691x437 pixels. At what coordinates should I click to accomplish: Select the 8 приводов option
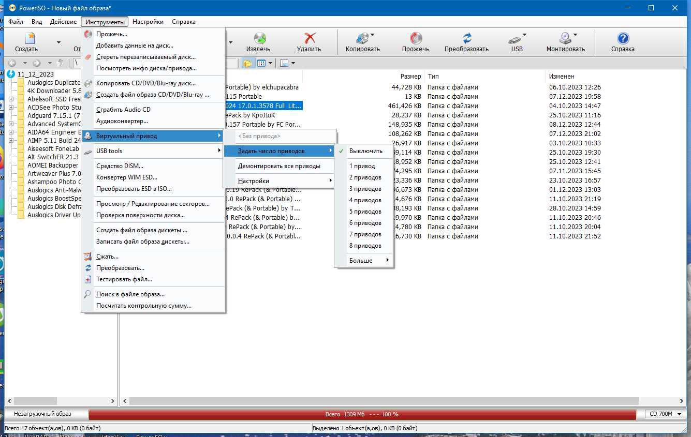(x=364, y=246)
